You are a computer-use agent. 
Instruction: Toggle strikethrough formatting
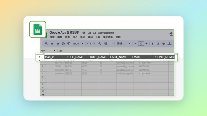(x=164, y=44)
